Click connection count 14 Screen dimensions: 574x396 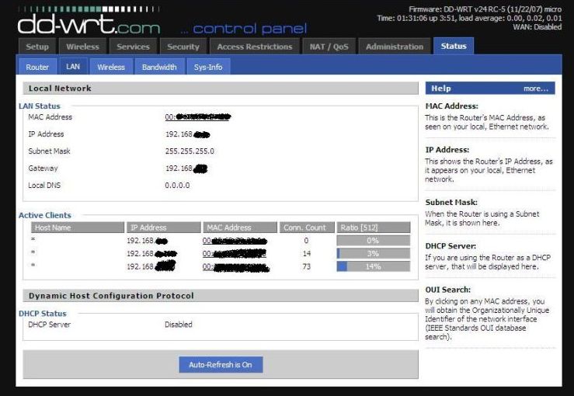pos(306,253)
